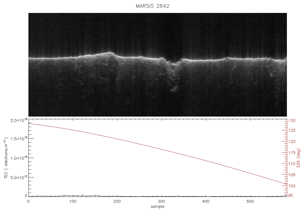This screenshot has height=215, width=305.
Task: Click the black TEC trace near sample 120
Action: click(83, 195)
